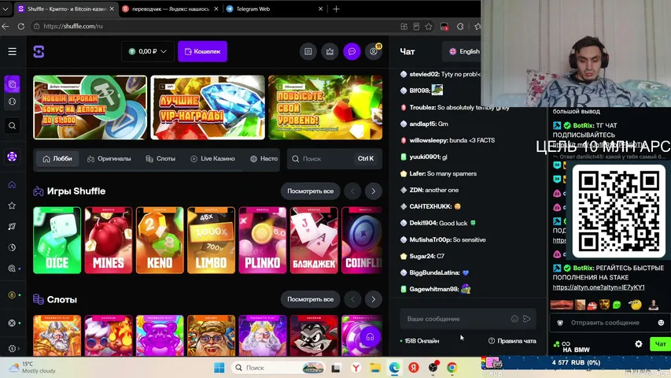Viewport: 671px width, 378px height.
Task: Open a new browser tab
Action: [x=337, y=9]
